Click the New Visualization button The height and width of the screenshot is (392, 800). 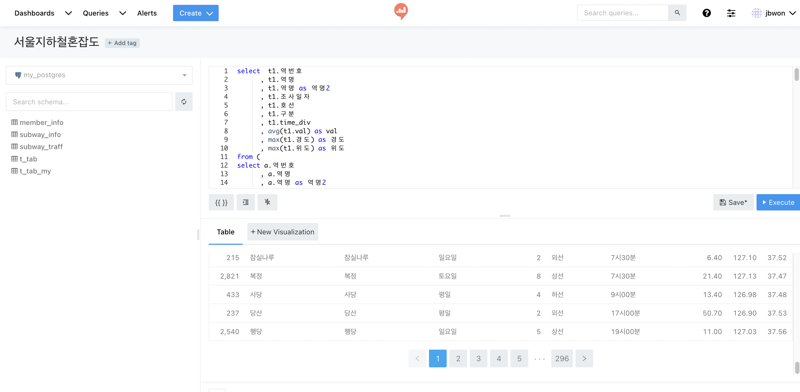[x=282, y=232]
